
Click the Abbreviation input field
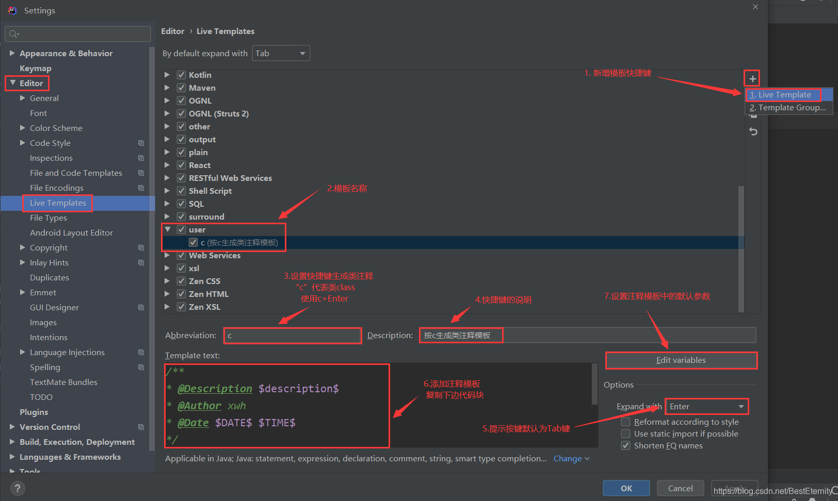293,336
